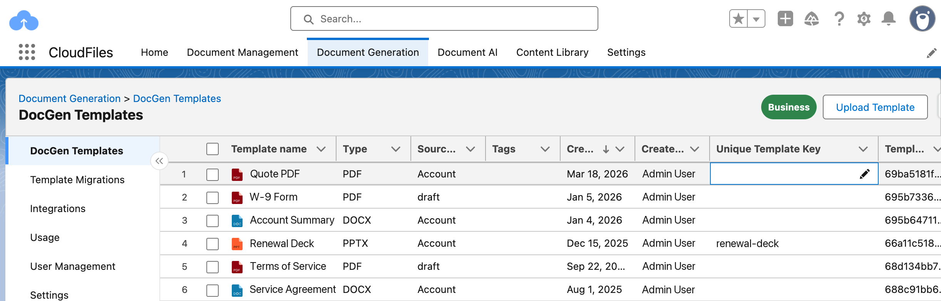Click the CloudFiles cloud logo
The height and width of the screenshot is (301, 941).
[24, 20]
